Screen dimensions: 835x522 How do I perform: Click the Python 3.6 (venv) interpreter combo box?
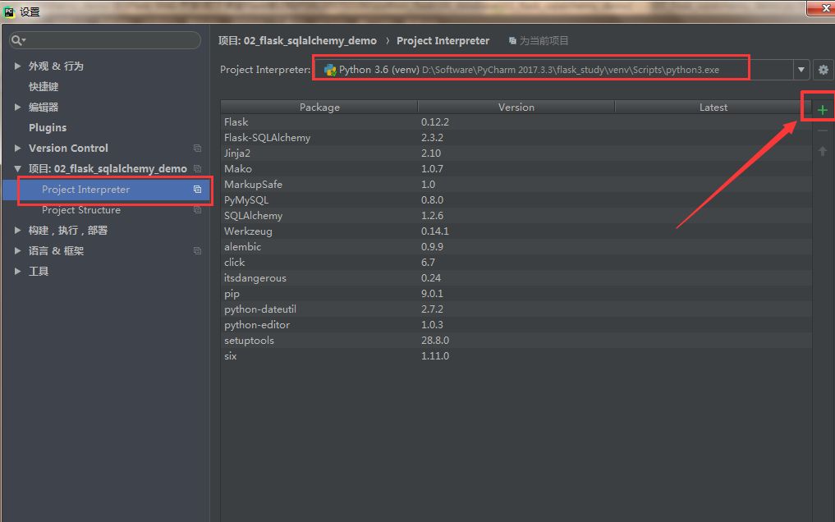(x=561, y=70)
